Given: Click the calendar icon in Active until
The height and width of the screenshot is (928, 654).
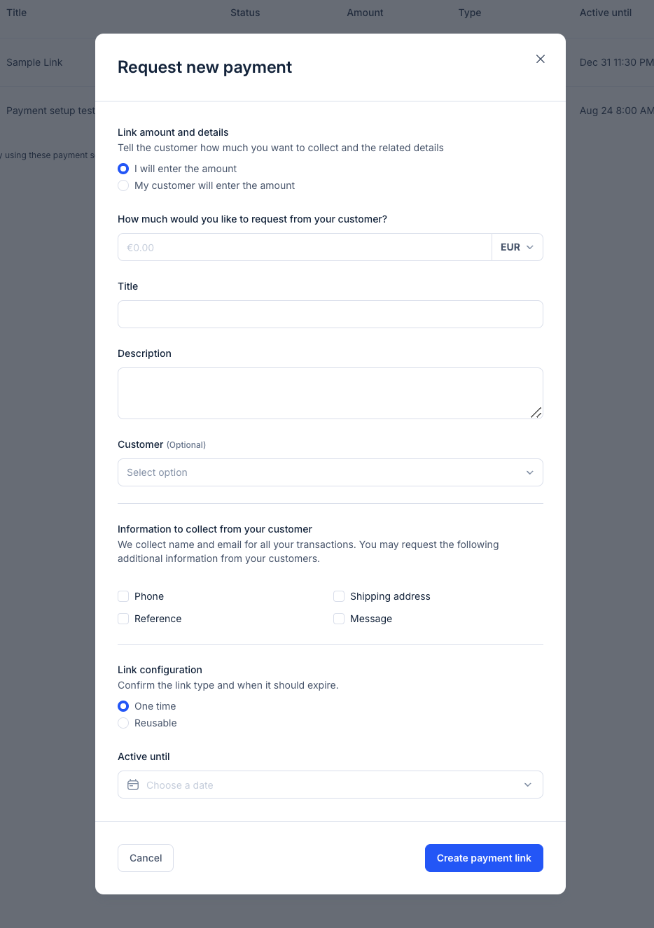Looking at the screenshot, I should pyautogui.click(x=133, y=785).
